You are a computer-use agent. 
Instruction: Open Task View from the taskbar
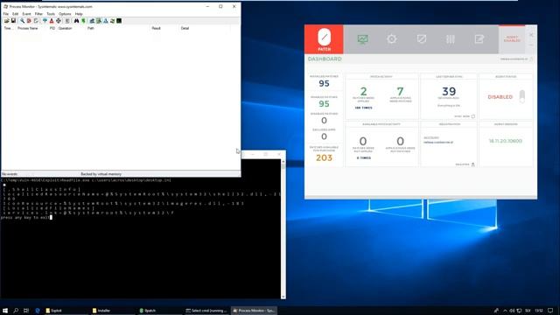26,311
